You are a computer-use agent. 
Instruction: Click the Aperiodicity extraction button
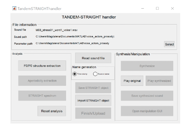coord(42,81)
